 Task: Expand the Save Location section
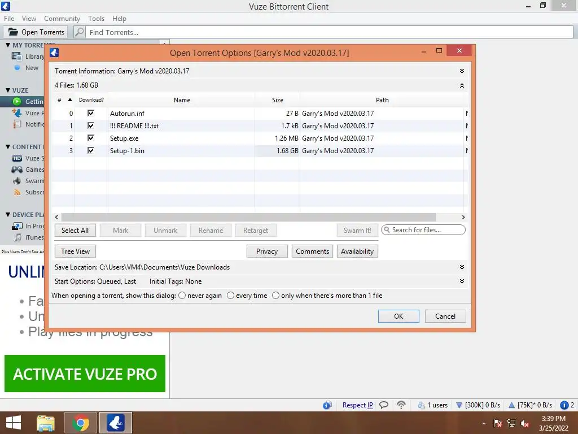(x=462, y=267)
